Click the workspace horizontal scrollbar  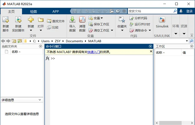coord(170,123)
